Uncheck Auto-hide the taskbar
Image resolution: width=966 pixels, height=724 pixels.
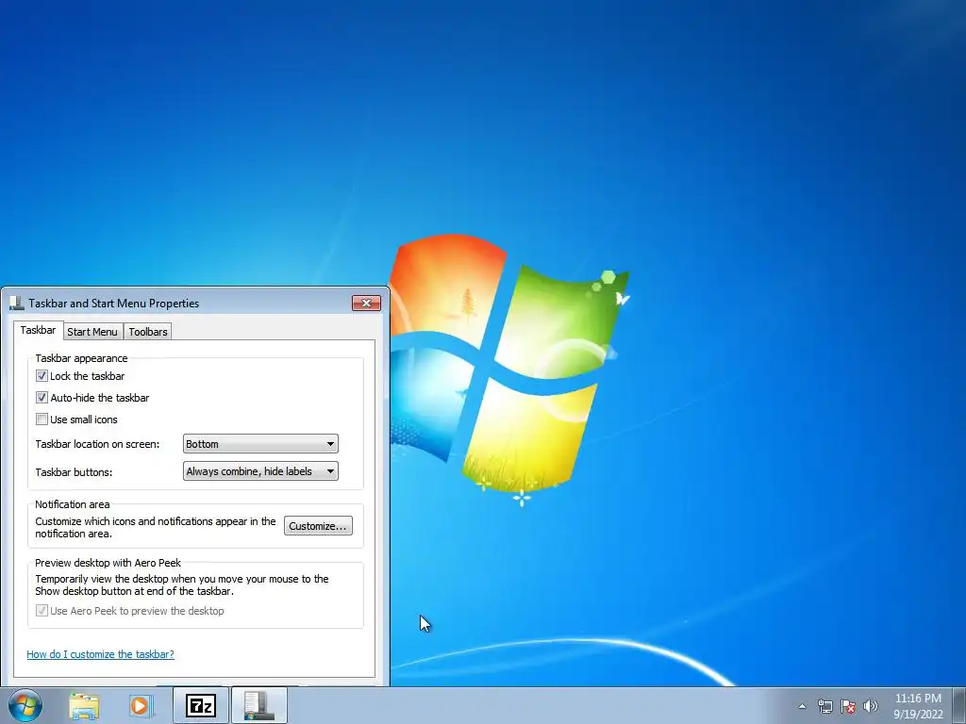point(42,398)
